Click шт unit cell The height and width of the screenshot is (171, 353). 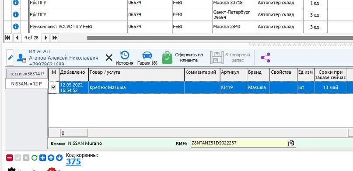coord(305,87)
